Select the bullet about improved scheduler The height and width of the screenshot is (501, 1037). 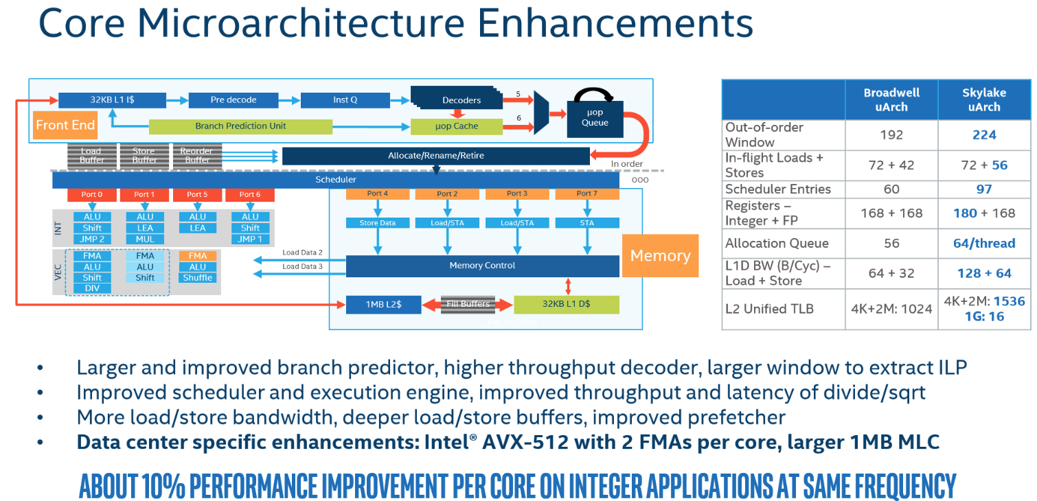click(501, 392)
